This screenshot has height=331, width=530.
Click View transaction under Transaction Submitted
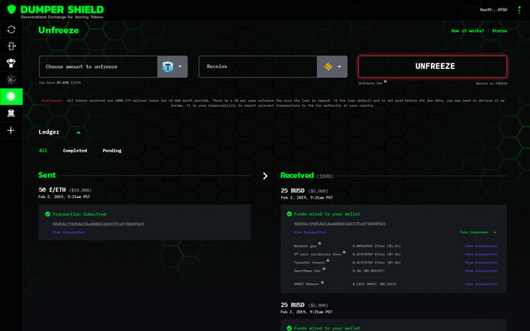tap(68, 232)
